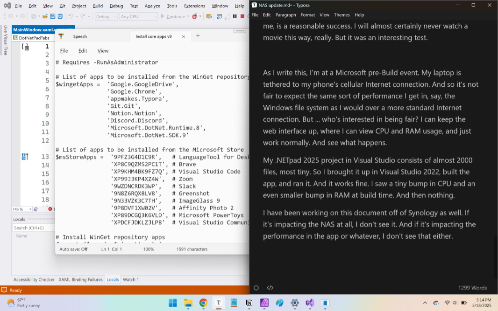The height and width of the screenshot is (311, 498).
Task: Open the Continue button dropdown arrow
Action: point(188,16)
